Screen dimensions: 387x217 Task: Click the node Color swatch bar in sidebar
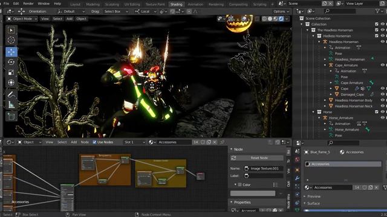click(x=253, y=193)
